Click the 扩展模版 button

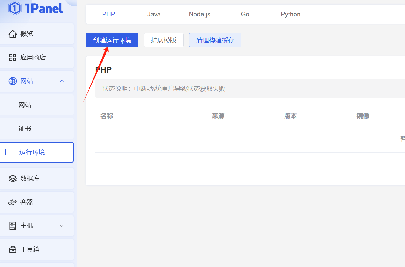tap(164, 40)
